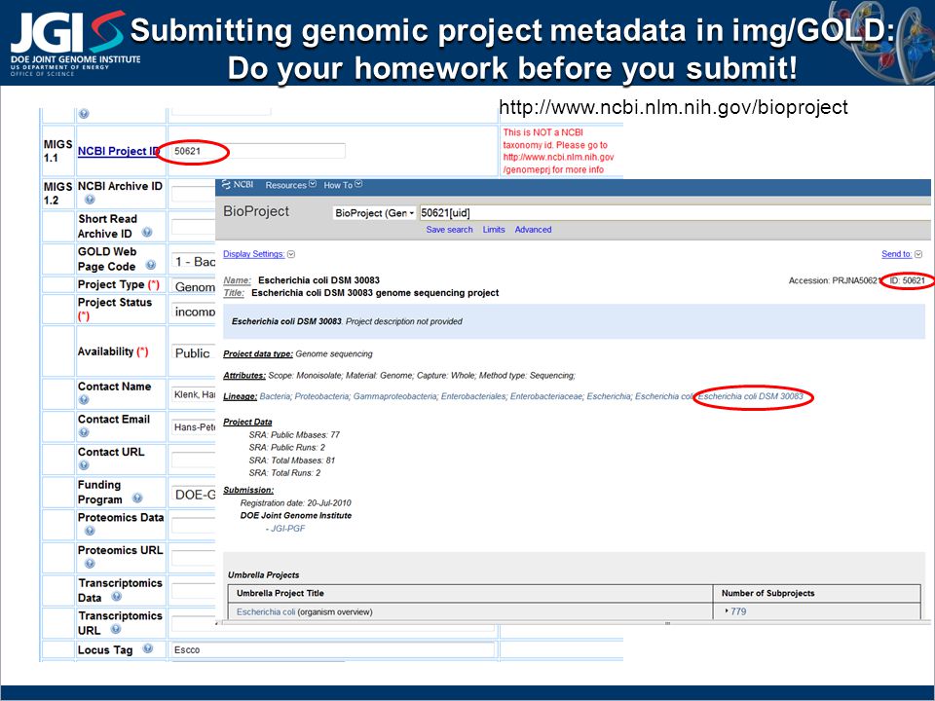
Task: Click Escherichia coli DSM 30083 lineage link
Action: click(x=750, y=396)
